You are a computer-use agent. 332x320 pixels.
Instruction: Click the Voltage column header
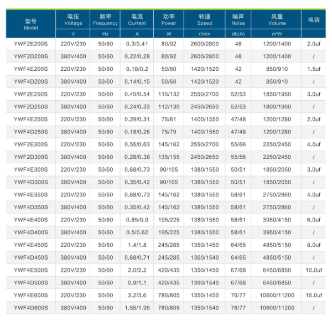coord(74,20)
